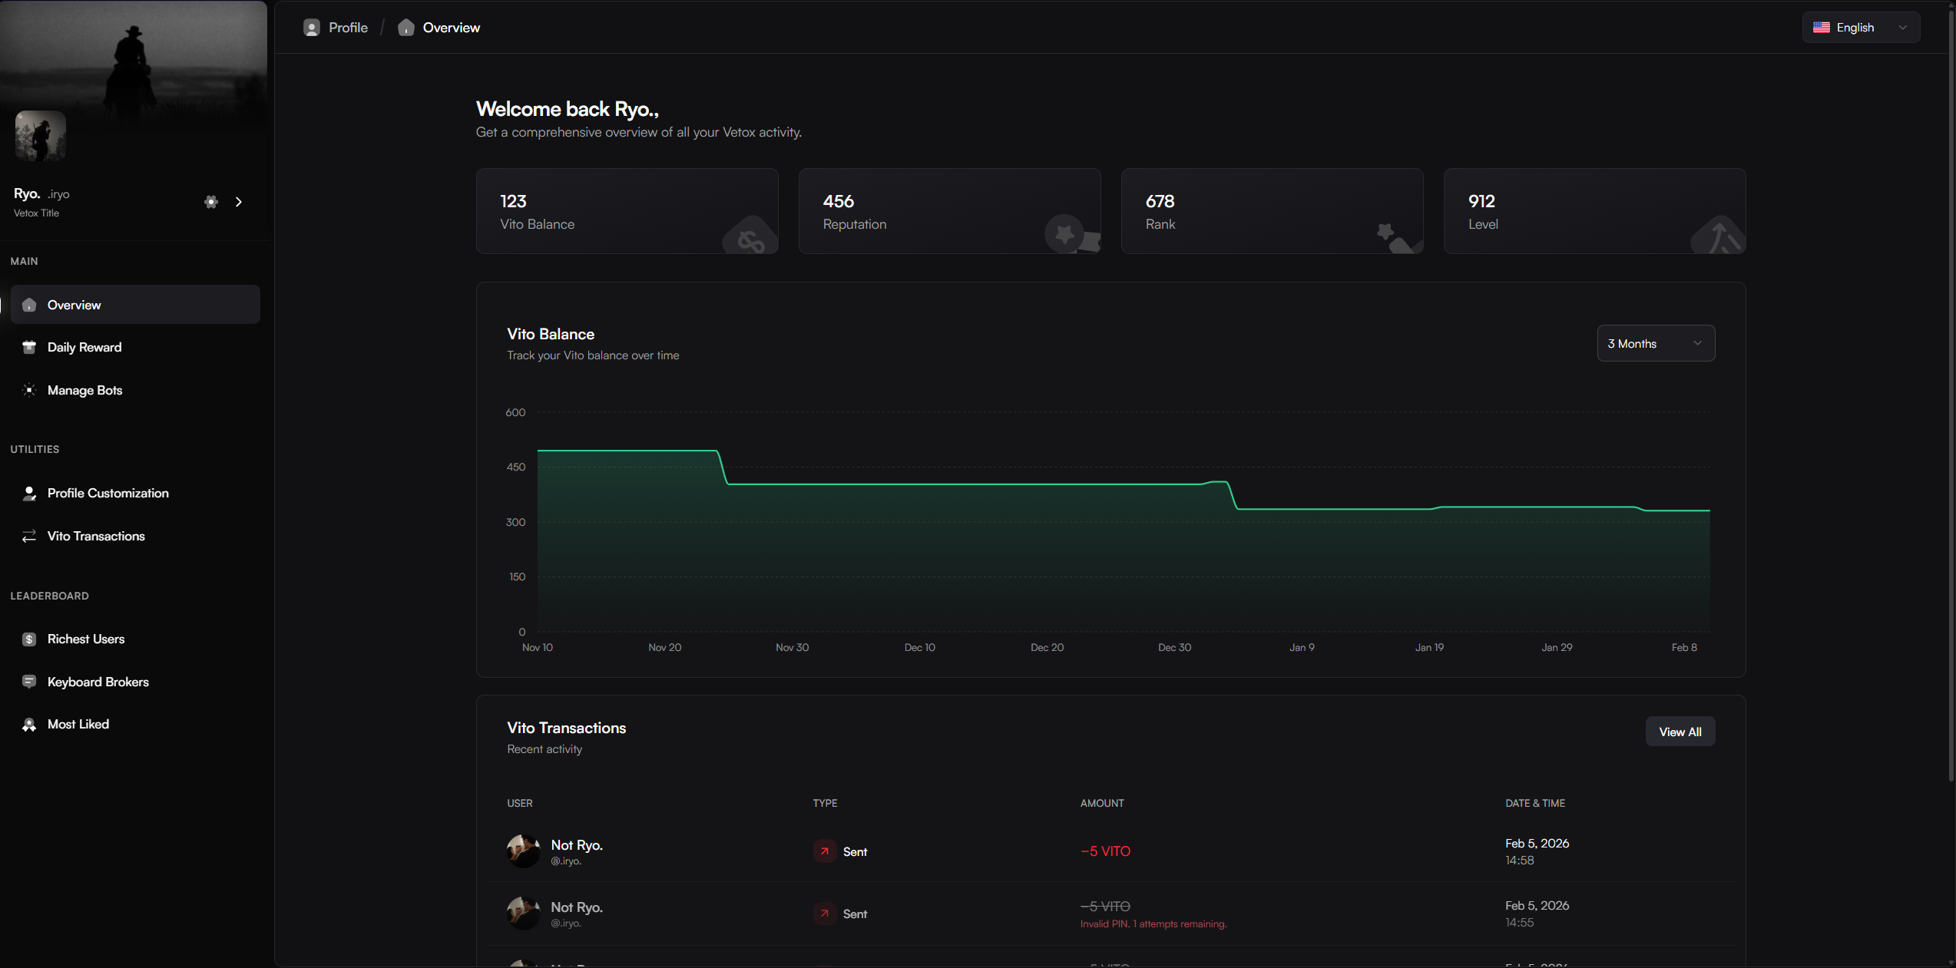Select the Richest Users dollar icon
The width and height of the screenshot is (1956, 968).
[x=29, y=639]
